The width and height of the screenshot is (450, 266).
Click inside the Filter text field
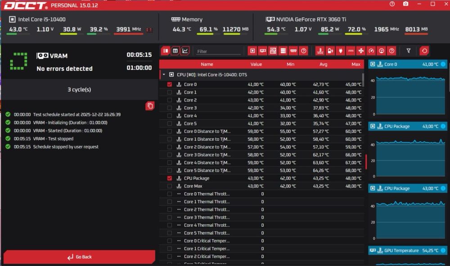tap(219, 51)
